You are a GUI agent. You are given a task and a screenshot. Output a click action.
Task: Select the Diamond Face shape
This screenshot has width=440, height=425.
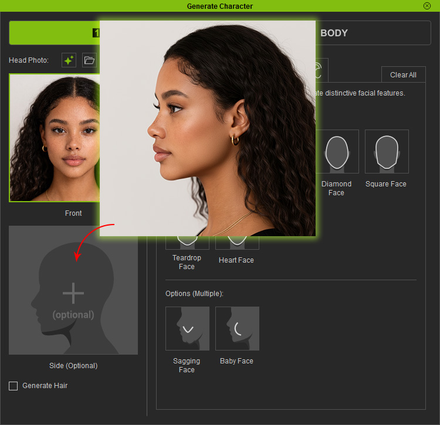click(x=337, y=151)
